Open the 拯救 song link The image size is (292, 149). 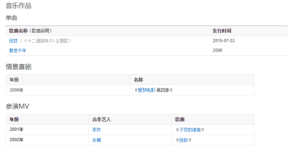click(x=184, y=140)
